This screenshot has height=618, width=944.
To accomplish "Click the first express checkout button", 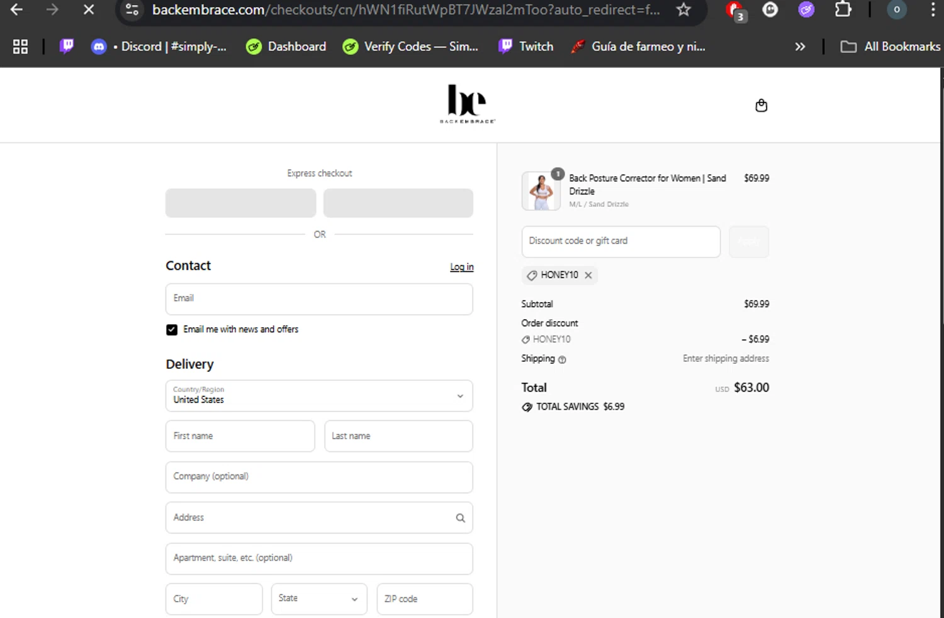I will click(241, 203).
